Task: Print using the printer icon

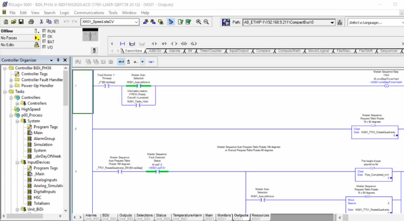Action: (31, 22)
